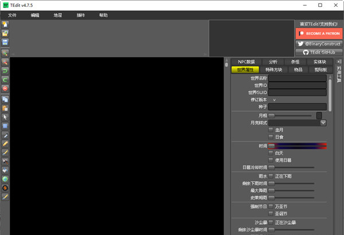Enable the 血月 checkbox

pos(271,130)
